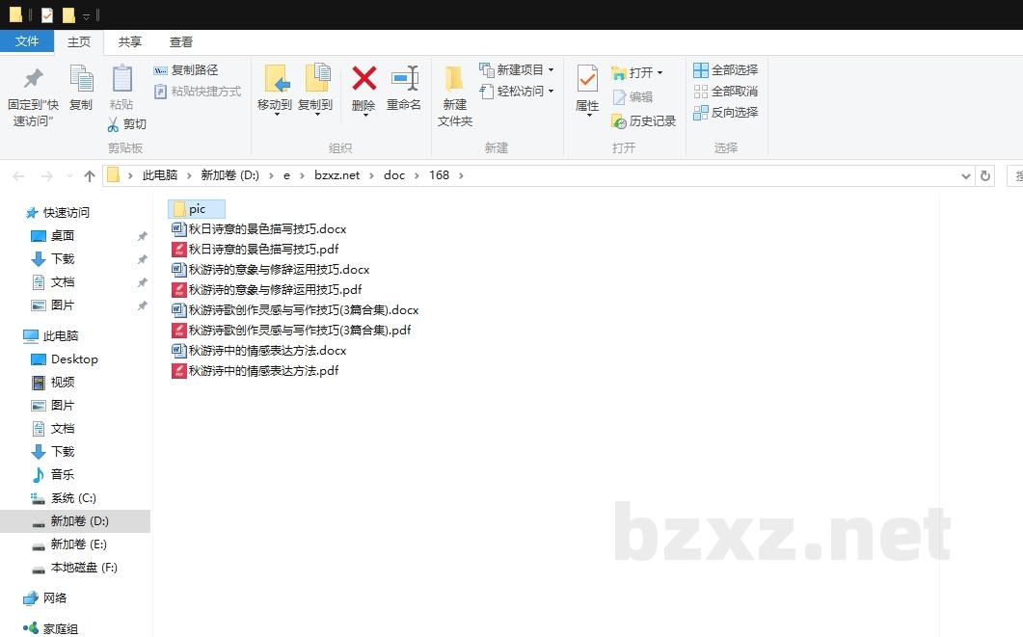Select the pic folder

tap(197, 209)
